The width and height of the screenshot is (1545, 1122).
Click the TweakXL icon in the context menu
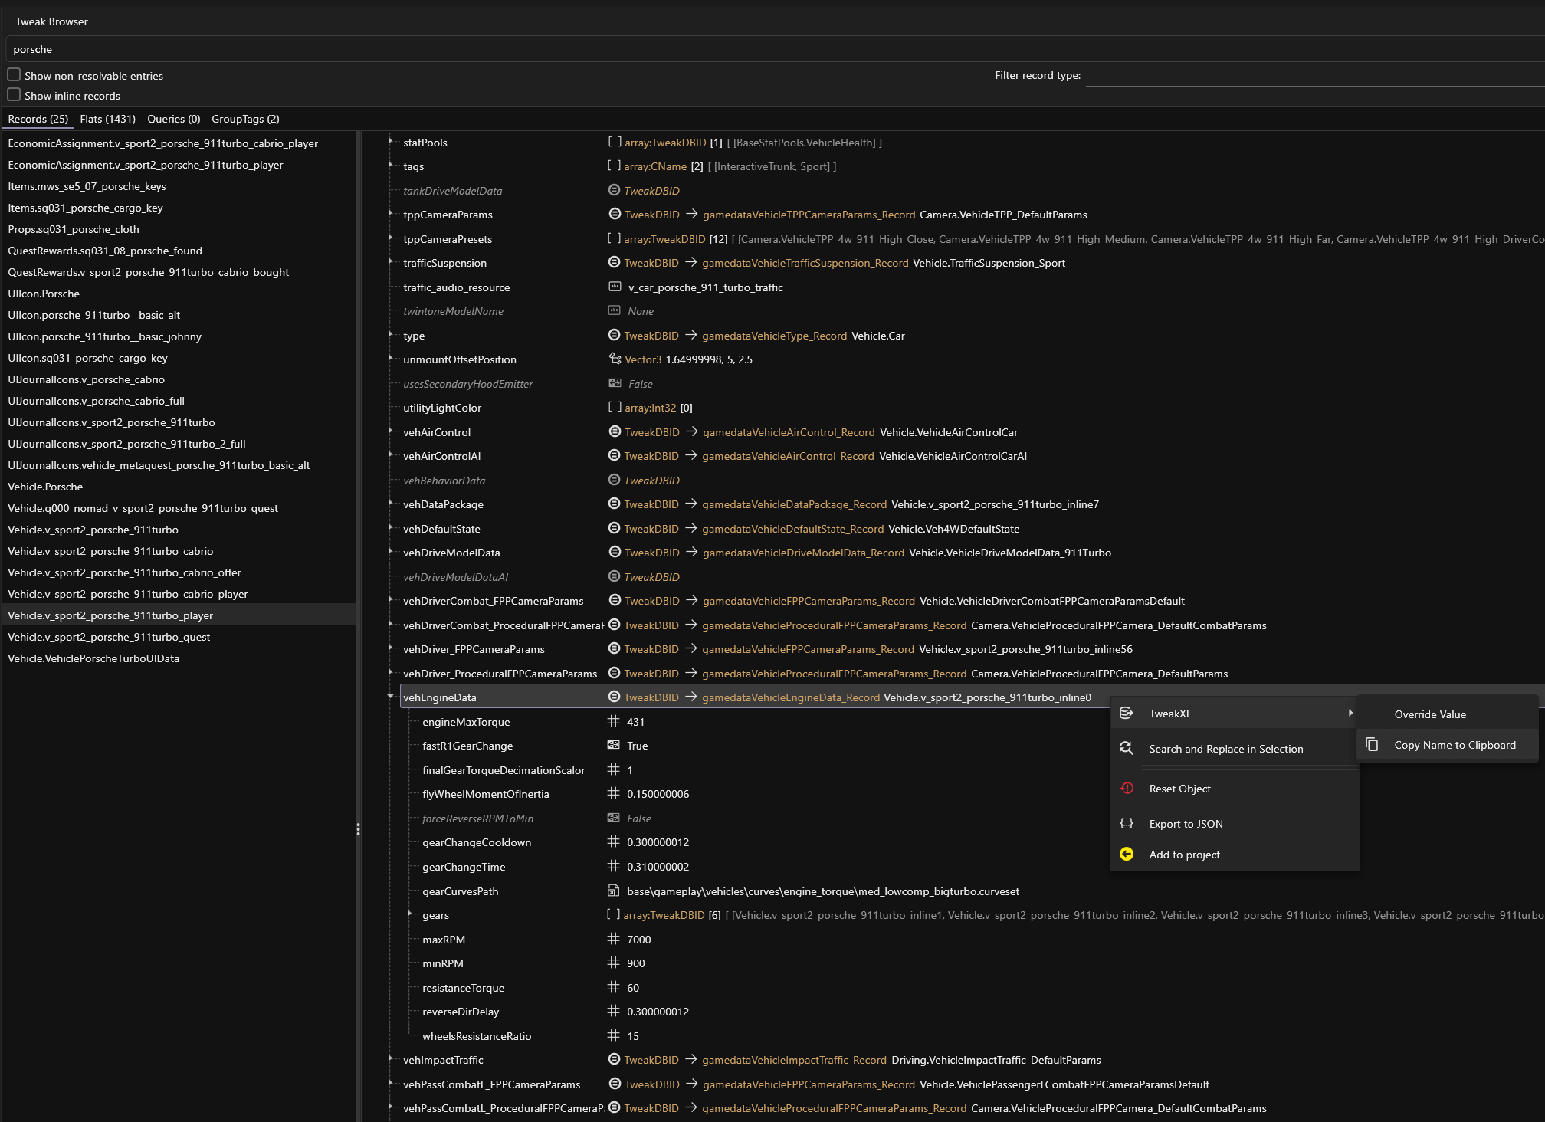click(x=1127, y=714)
